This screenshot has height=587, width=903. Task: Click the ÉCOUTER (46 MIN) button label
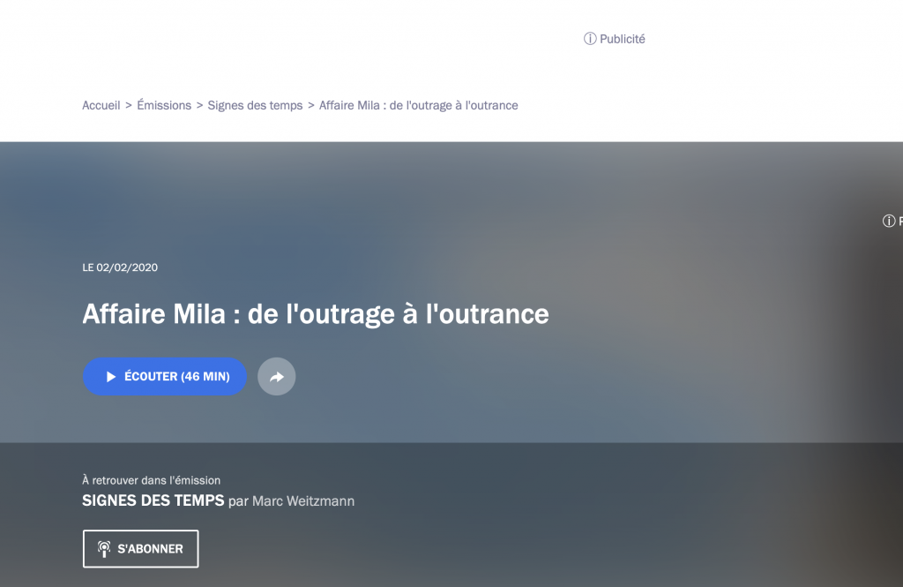[176, 377]
